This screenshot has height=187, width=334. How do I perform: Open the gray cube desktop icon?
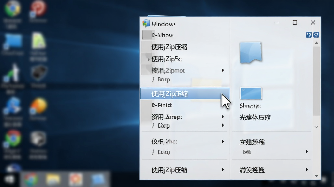(38, 139)
